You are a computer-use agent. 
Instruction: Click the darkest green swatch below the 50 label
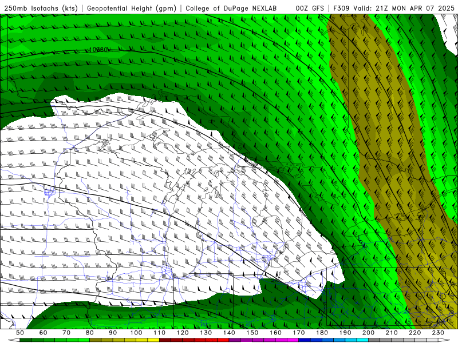26,340
